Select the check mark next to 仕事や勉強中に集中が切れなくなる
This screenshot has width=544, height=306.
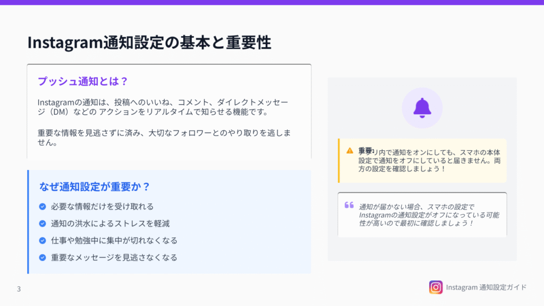[x=42, y=241]
